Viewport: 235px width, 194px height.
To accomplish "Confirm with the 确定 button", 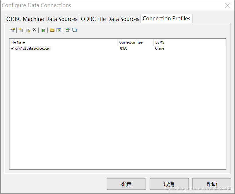I will 126,184.
